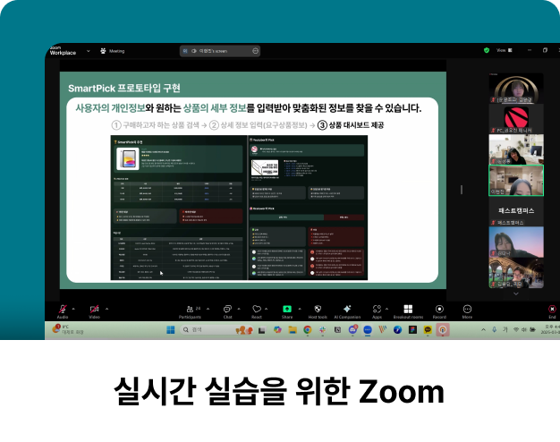Viewport: 560px width, 442px height.
Task: Select the green-highlighted active speaker video tile
Action: click(x=516, y=180)
